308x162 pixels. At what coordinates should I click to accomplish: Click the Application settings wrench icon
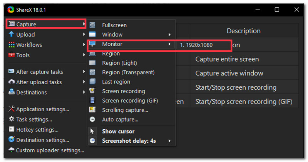tap(12, 109)
